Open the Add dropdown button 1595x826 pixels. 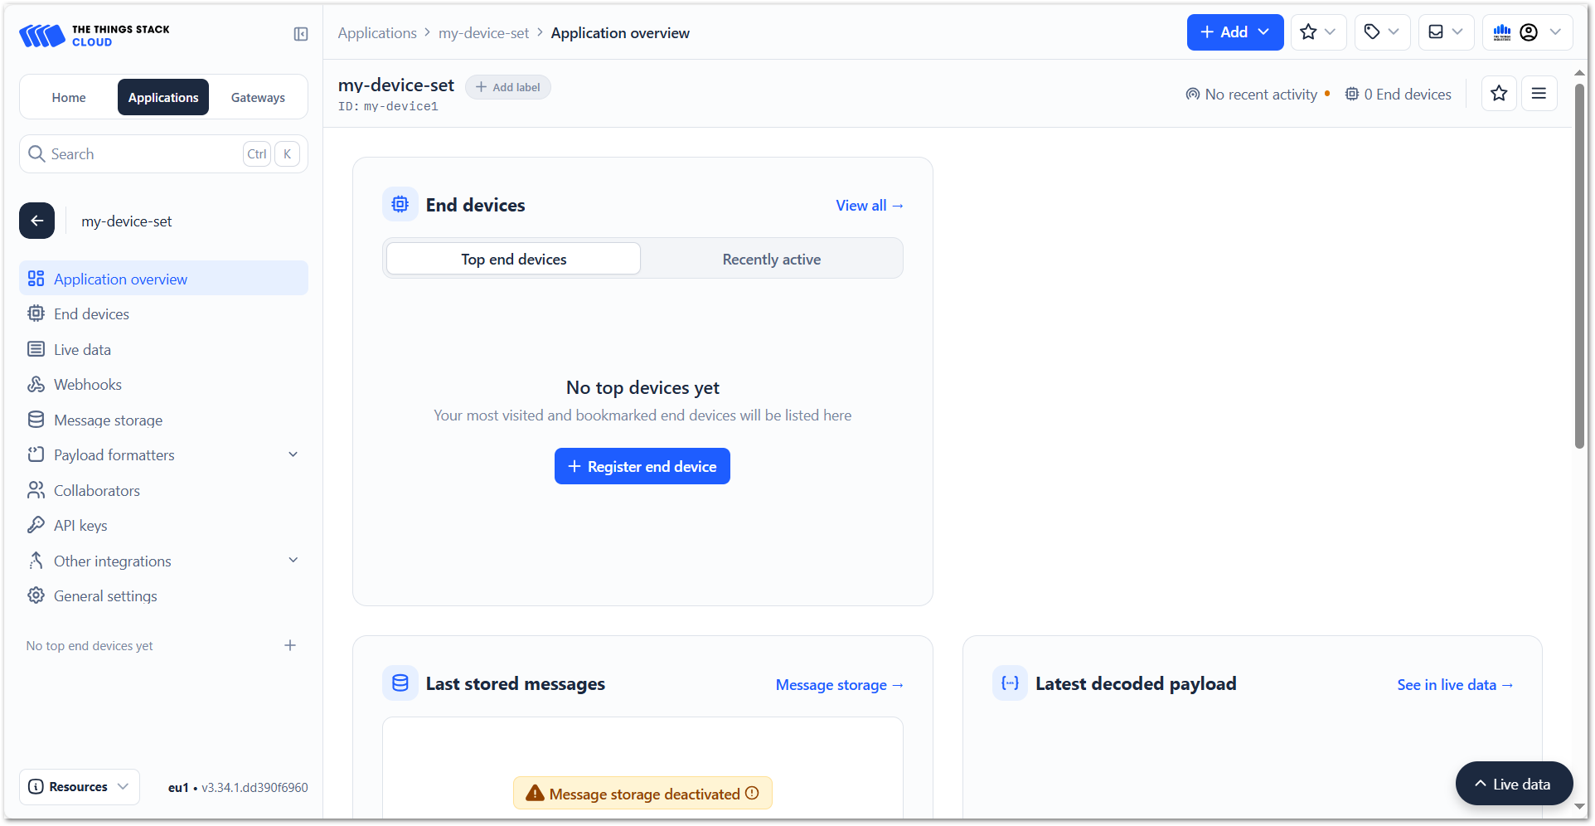coord(1234,32)
